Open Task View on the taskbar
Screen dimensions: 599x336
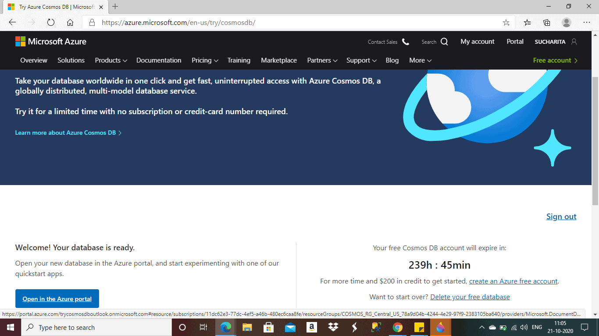coord(203,327)
